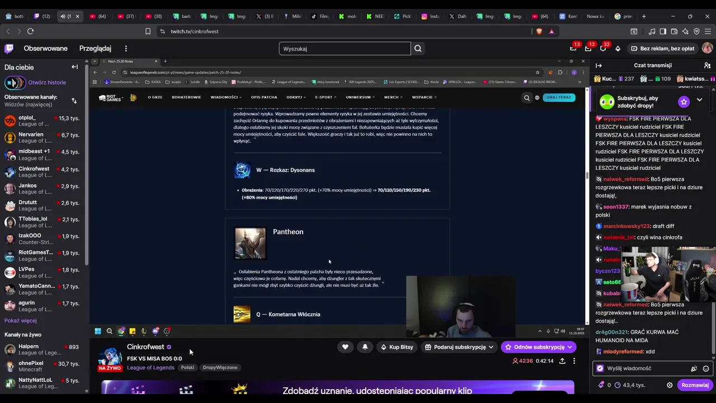Open the chat community users icon

tap(707, 65)
